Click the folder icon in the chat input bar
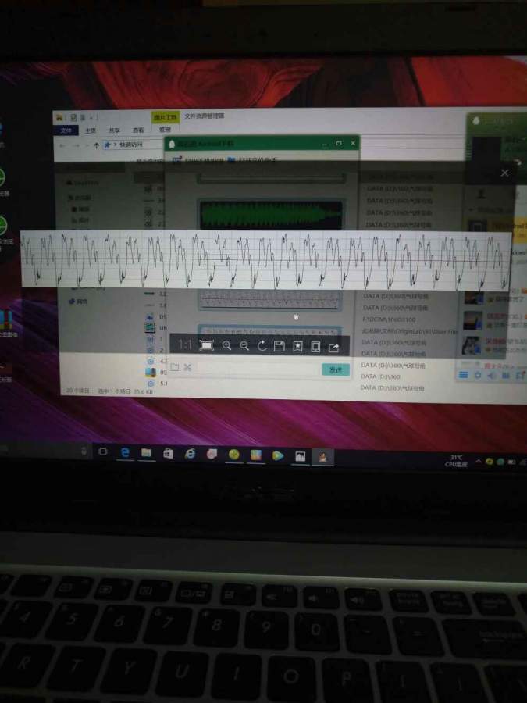This screenshot has height=703, width=527. click(x=175, y=367)
